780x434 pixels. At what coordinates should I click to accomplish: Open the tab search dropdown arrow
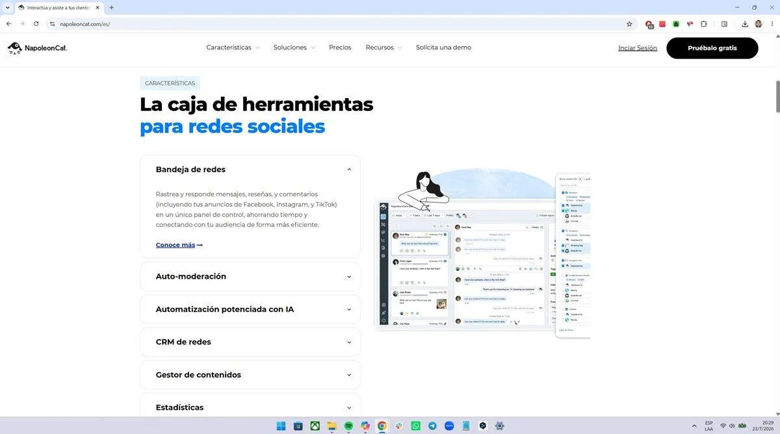(6, 7)
